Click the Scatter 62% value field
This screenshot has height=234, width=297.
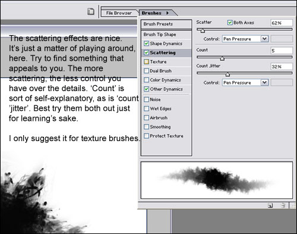click(282, 23)
